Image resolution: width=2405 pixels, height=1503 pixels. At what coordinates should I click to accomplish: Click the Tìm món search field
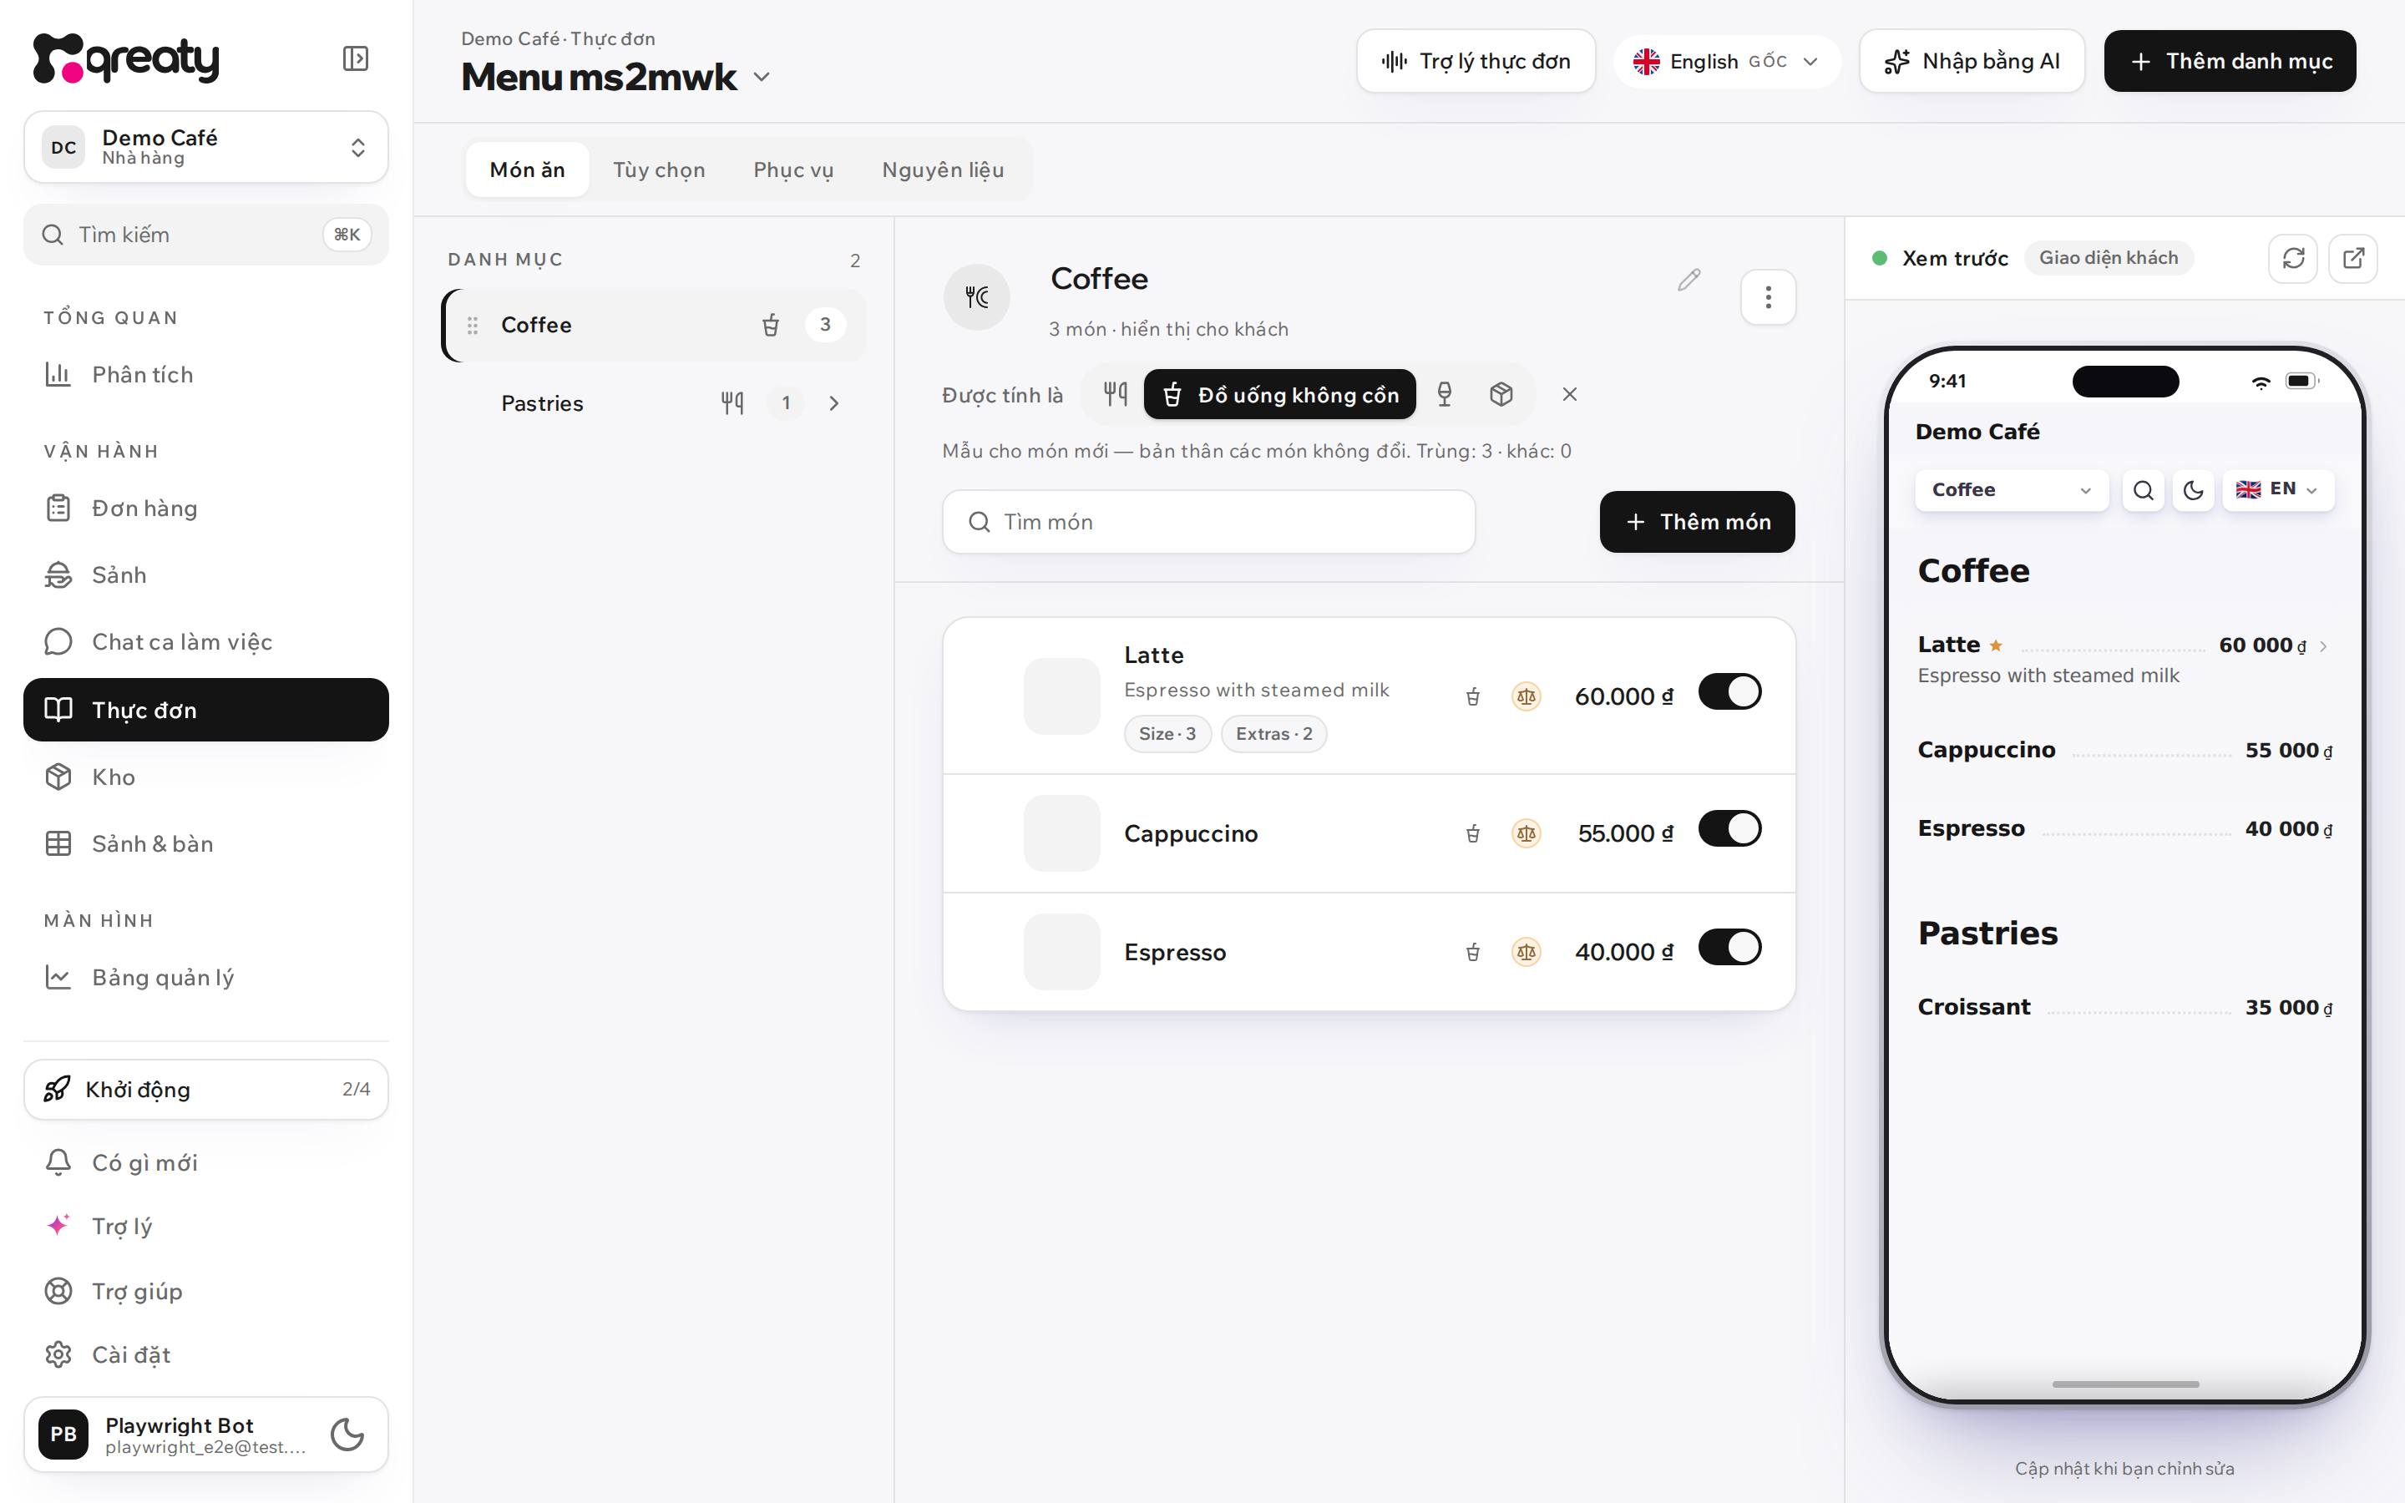[x=1208, y=522]
